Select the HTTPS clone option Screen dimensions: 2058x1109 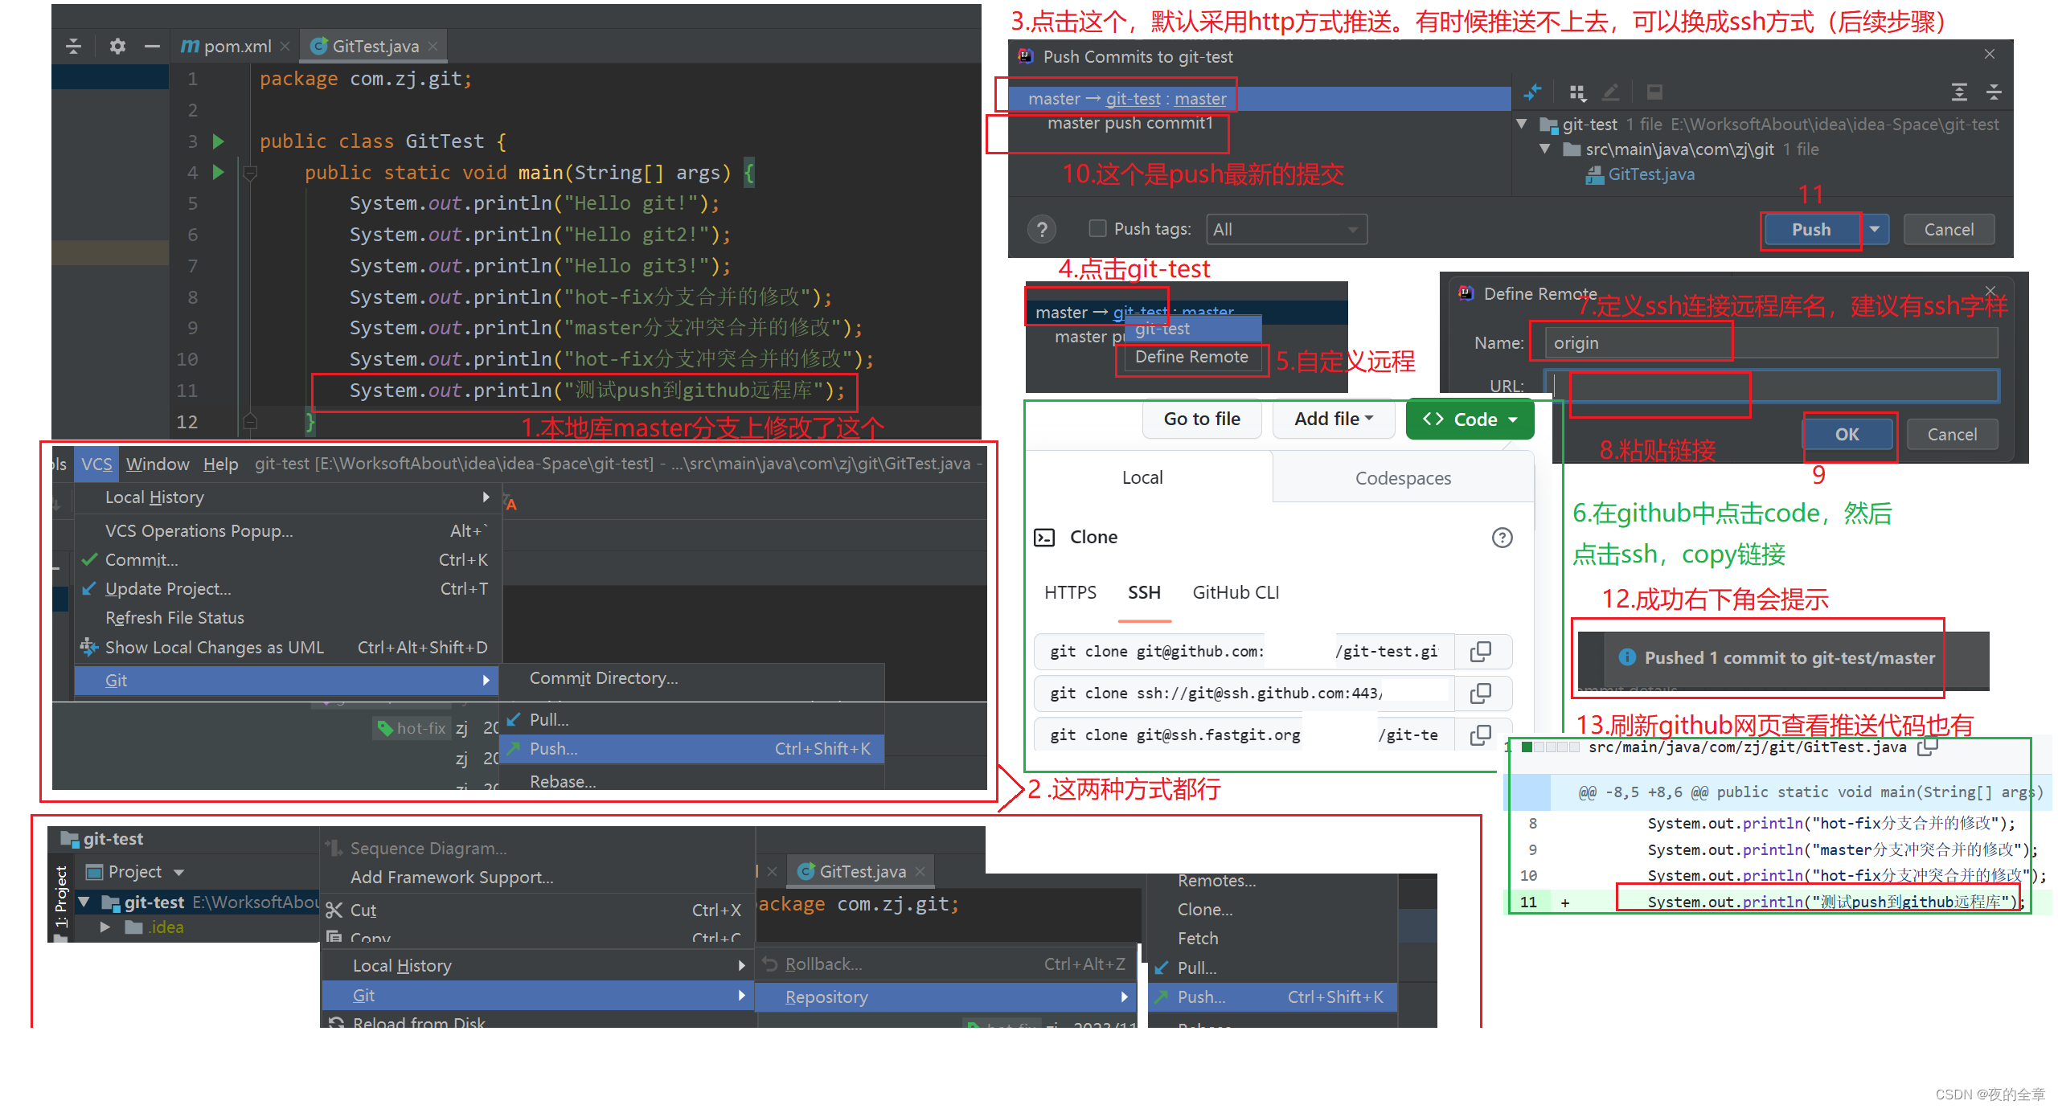coord(1070,593)
